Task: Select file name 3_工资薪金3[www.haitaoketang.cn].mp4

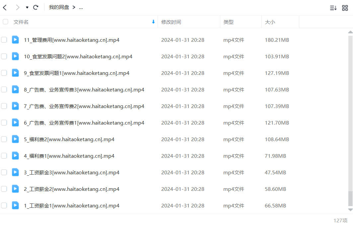Action: pyautogui.click(x=72, y=173)
